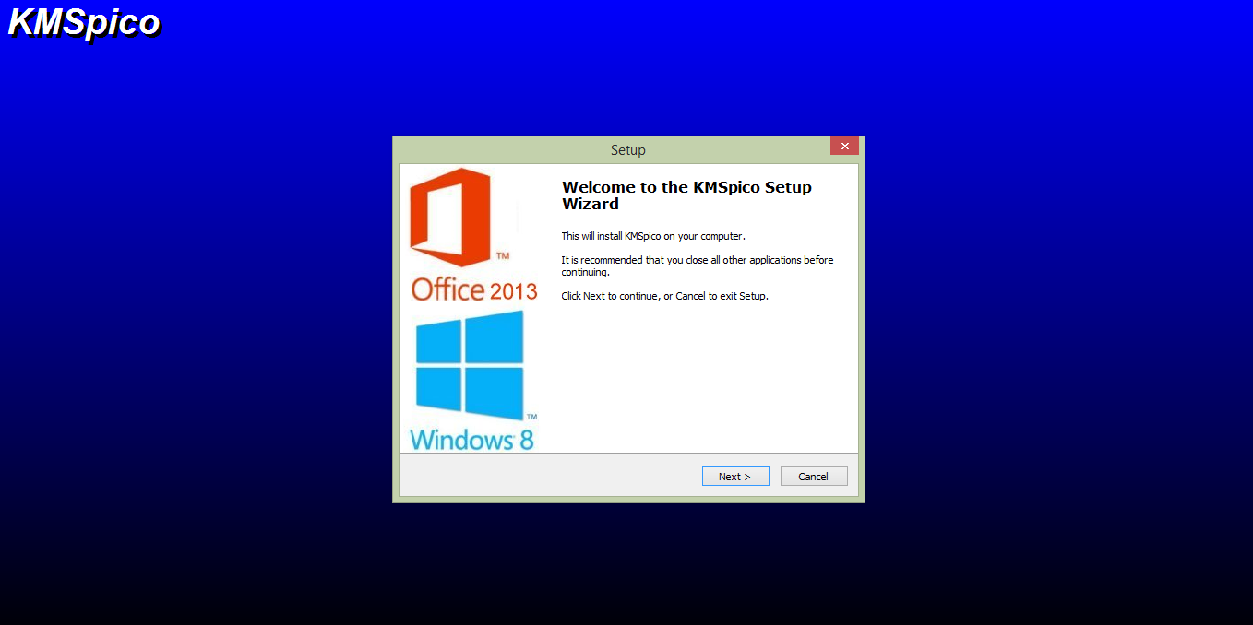Click the Next > button
This screenshot has height=625, width=1253.
tap(735, 477)
